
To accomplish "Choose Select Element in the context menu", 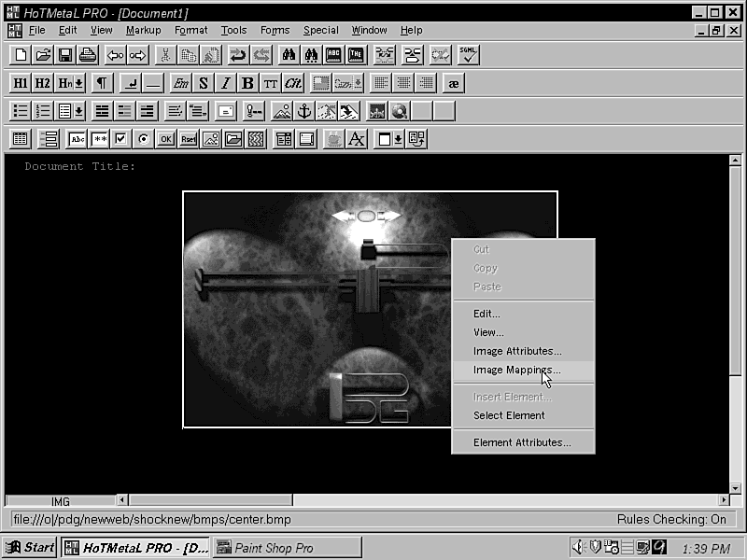I will [523, 415].
